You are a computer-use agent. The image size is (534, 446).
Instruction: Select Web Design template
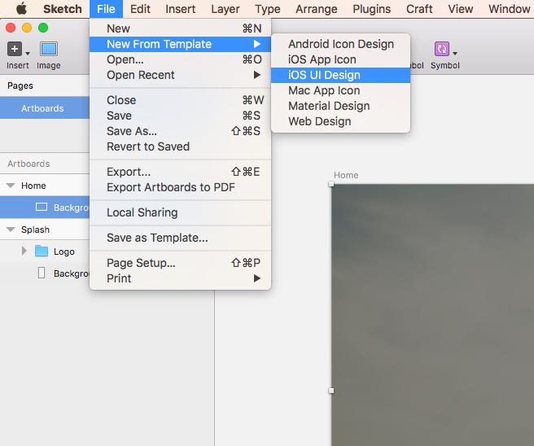pyautogui.click(x=340, y=121)
